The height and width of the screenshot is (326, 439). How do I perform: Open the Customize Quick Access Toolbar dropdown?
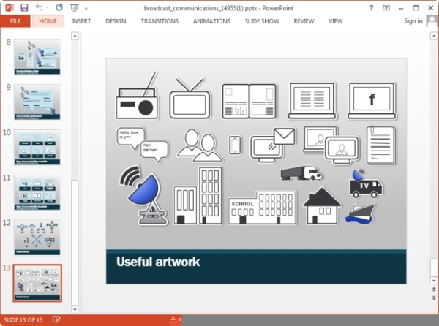coord(86,7)
